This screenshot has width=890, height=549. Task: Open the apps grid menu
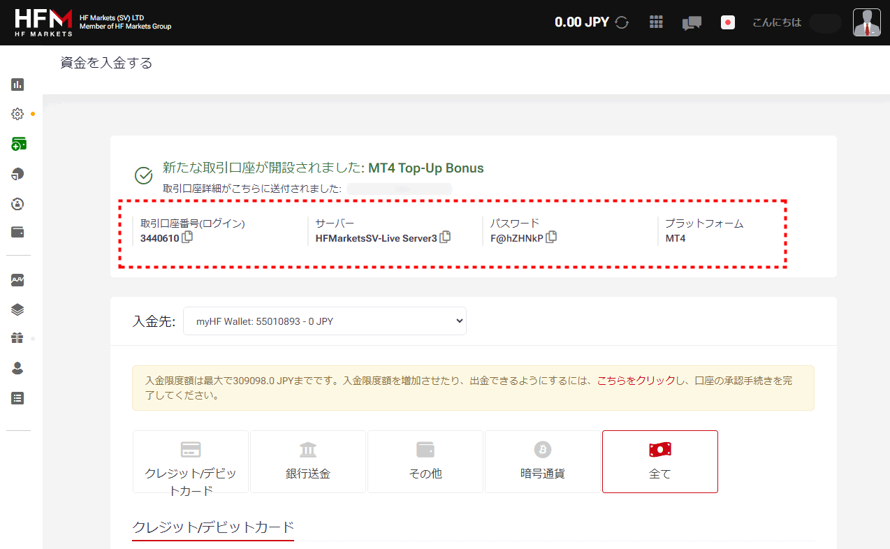[656, 22]
